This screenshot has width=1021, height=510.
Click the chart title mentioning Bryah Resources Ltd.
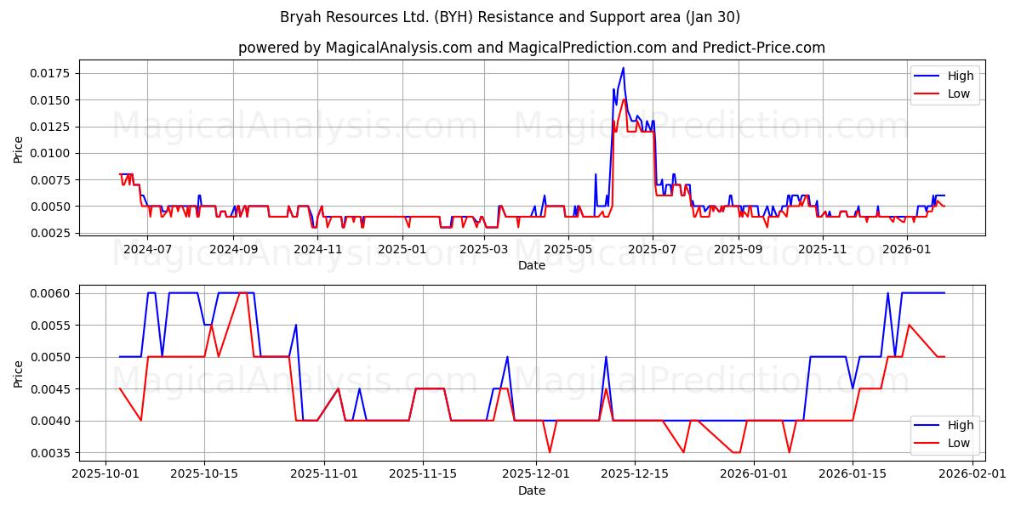pyautogui.click(x=510, y=17)
